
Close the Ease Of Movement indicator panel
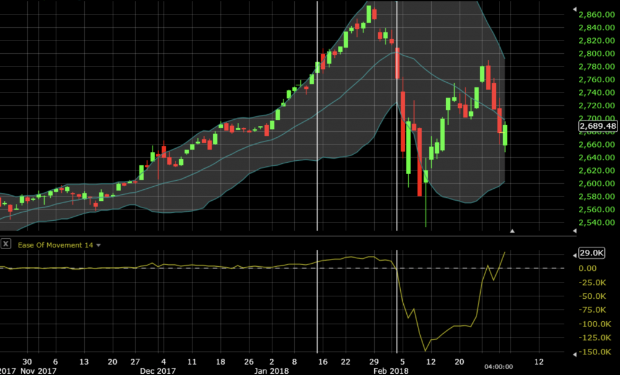[x=6, y=244]
